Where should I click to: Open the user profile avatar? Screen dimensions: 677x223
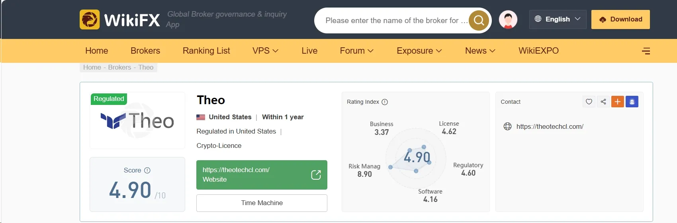tap(508, 19)
